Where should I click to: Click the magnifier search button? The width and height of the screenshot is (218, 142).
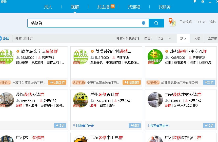[x=156, y=23]
